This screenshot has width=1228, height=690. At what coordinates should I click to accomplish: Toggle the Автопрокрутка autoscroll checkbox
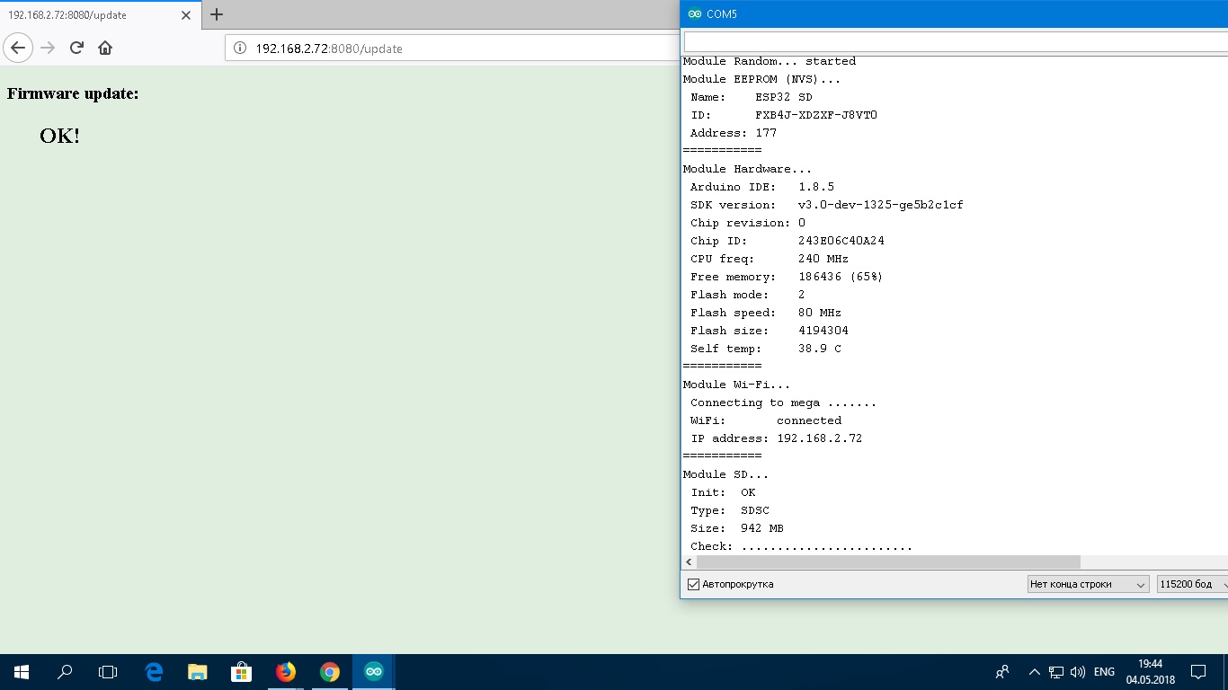click(693, 584)
